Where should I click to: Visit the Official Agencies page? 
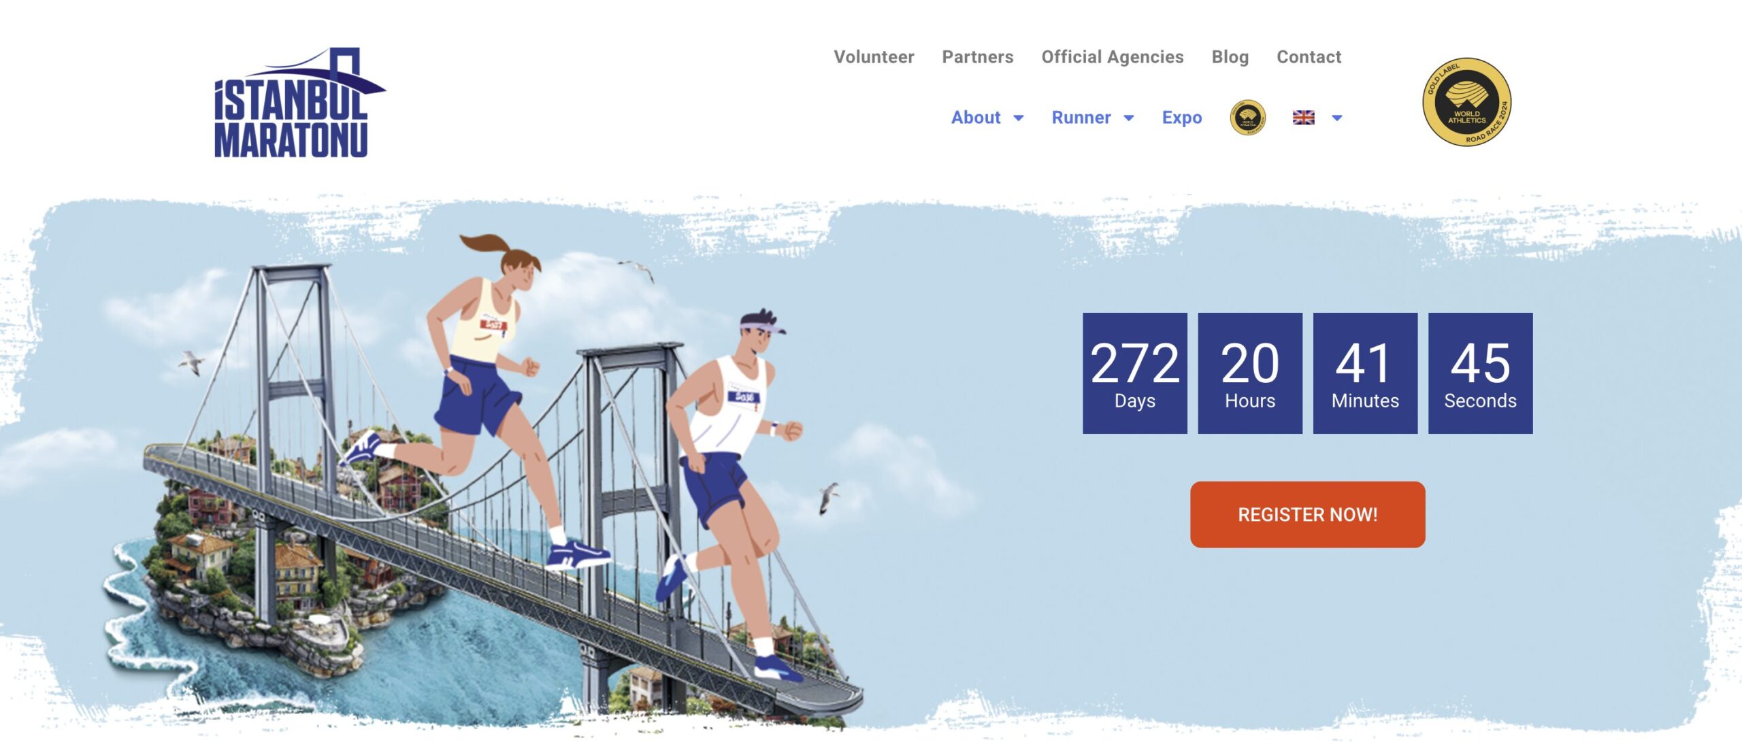pos(1113,56)
